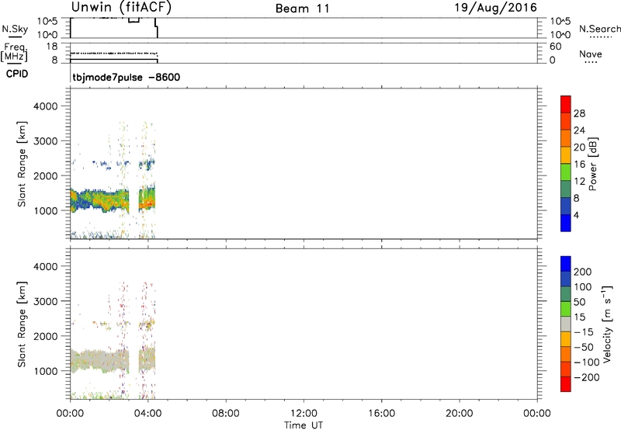
Task: Click the "4000" tick on the power panel
Action: [46, 106]
